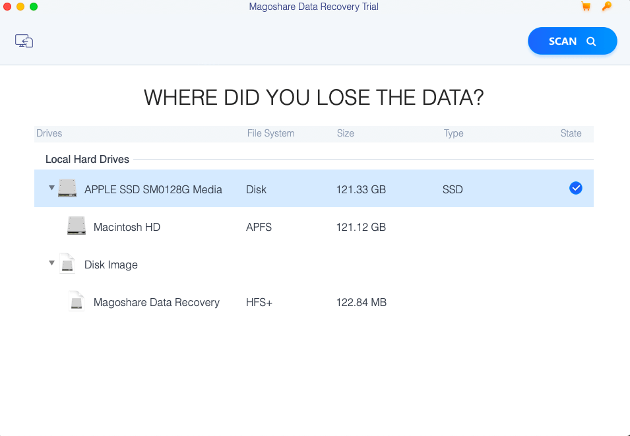Open the shopping cart purchase icon
Viewport: 630px width, 436px height.
pos(586,7)
